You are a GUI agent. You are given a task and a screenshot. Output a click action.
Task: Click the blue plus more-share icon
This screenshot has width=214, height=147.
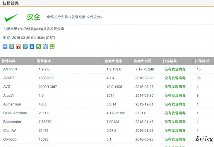5,46
